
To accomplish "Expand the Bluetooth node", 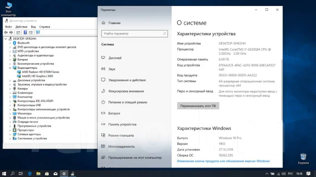I will point(10,43).
